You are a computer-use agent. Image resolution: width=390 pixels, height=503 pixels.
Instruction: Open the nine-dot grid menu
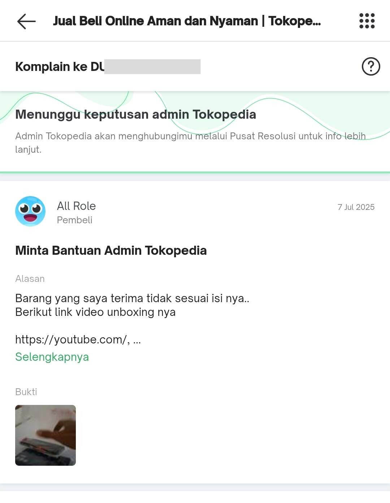(367, 21)
